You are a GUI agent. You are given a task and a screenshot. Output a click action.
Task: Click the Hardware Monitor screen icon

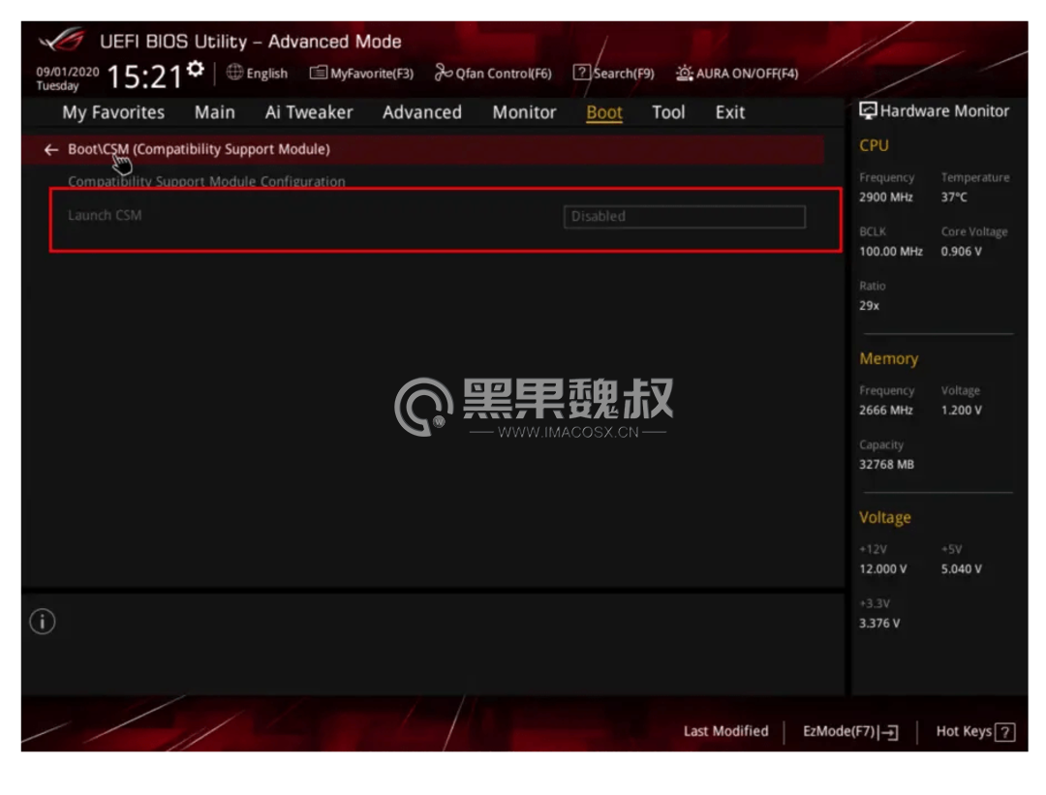pyautogui.click(x=868, y=110)
